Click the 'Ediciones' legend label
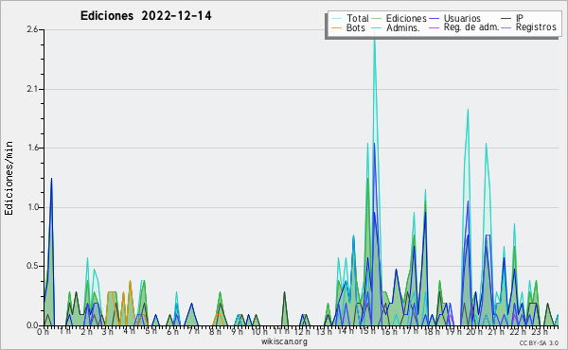Viewport: 568px width, 350px height. pyautogui.click(x=406, y=18)
